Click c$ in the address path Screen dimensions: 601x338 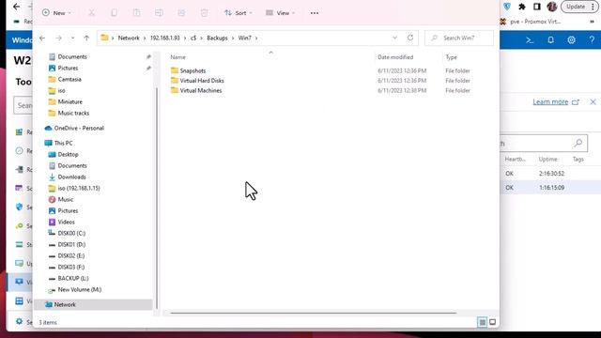[193, 38]
